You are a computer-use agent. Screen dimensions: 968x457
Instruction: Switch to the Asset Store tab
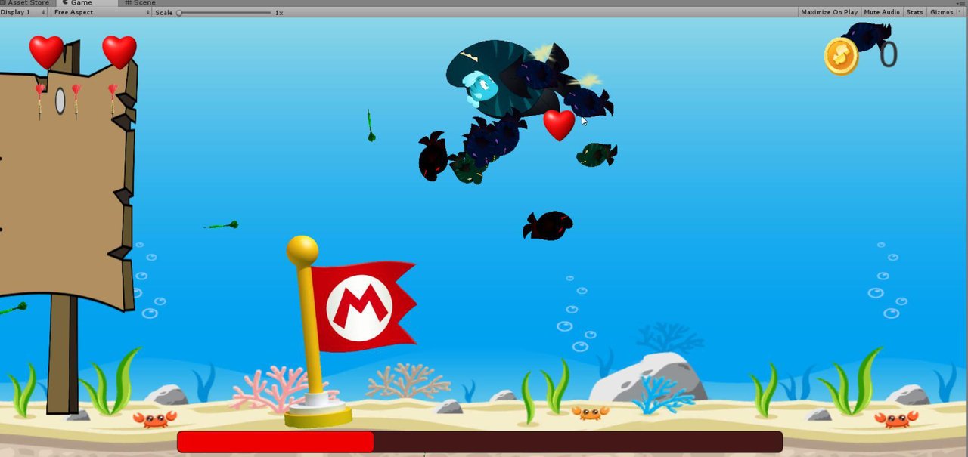coord(28,3)
